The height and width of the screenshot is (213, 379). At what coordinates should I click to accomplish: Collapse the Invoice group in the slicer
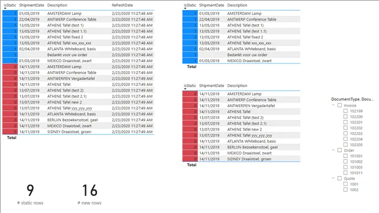click(x=333, y=105)
